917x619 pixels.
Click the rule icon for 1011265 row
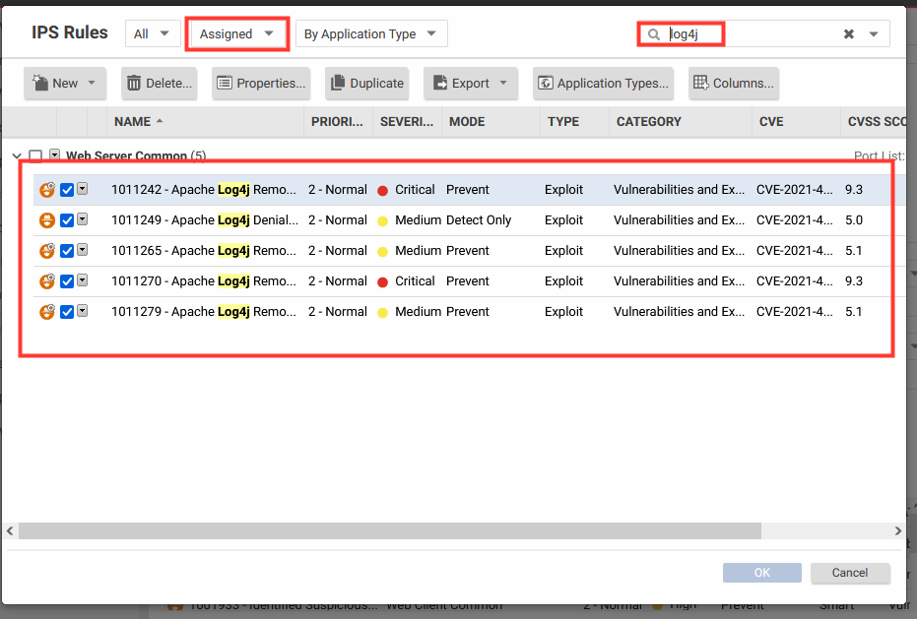click(47, 251)
